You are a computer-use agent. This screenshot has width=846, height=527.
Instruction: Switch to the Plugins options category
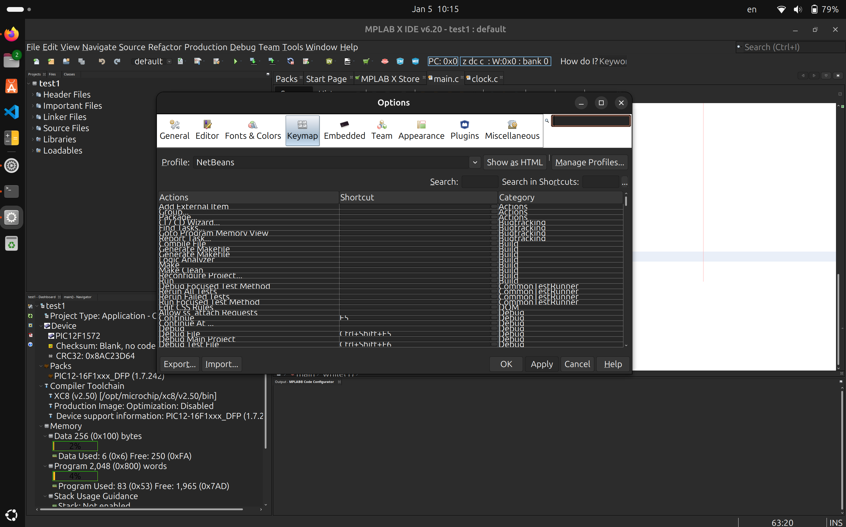[464, 130]
